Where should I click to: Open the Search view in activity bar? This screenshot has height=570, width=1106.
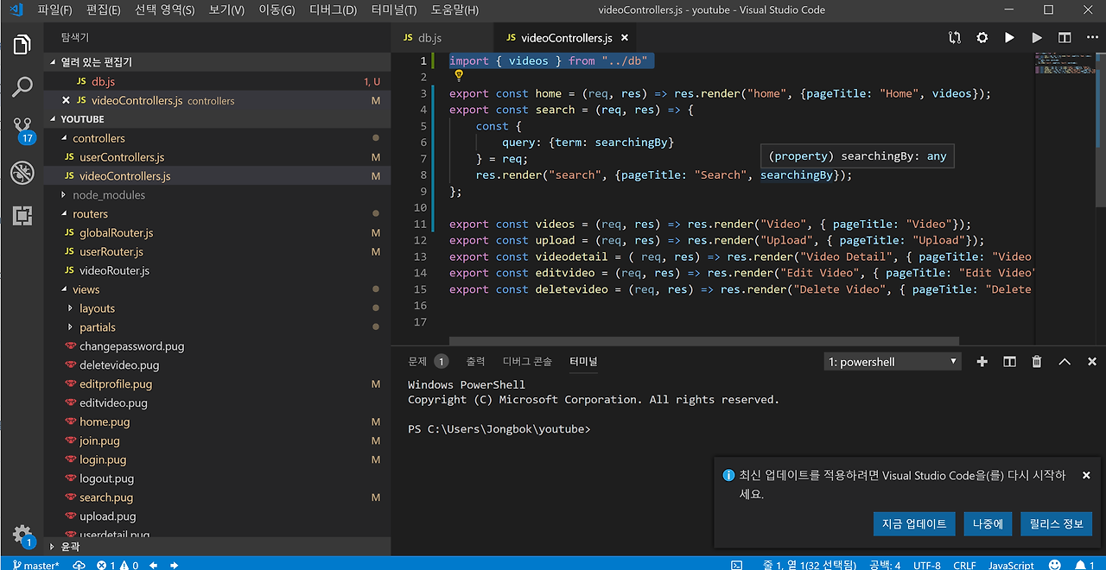[x=22, y=85]
